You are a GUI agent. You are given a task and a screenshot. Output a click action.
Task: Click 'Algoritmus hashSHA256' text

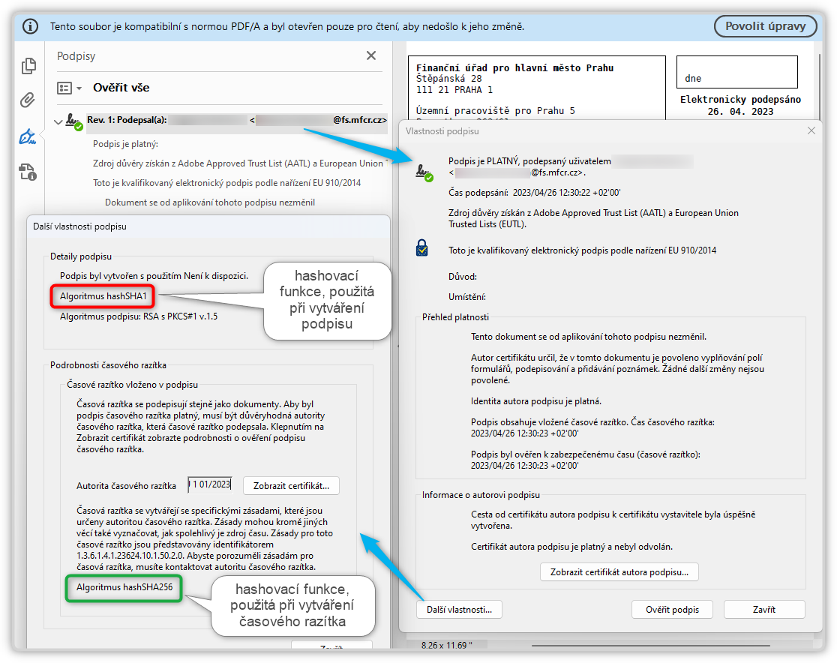124,587
